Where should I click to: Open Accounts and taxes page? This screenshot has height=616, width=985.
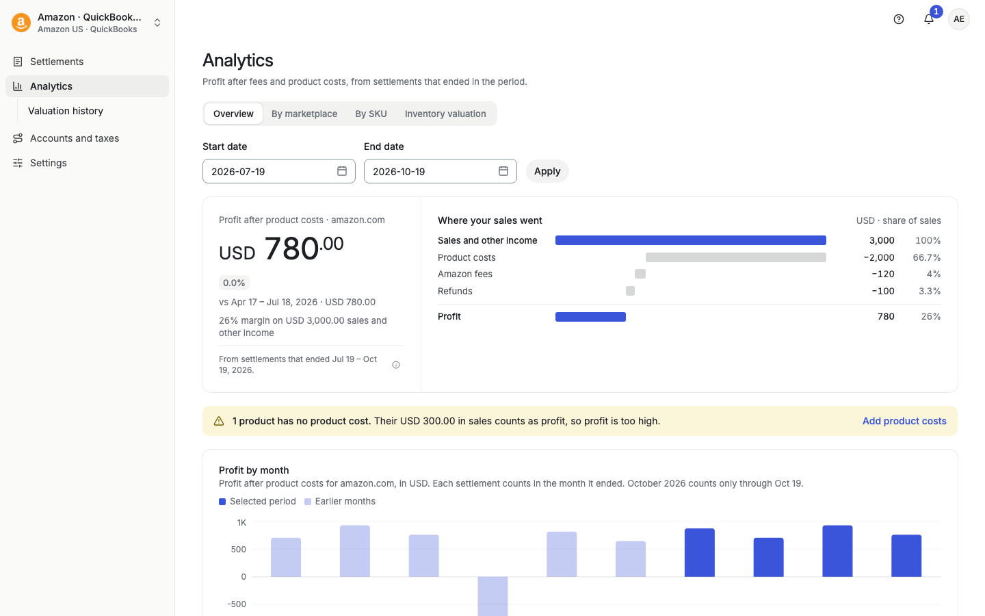coord(87,138)
